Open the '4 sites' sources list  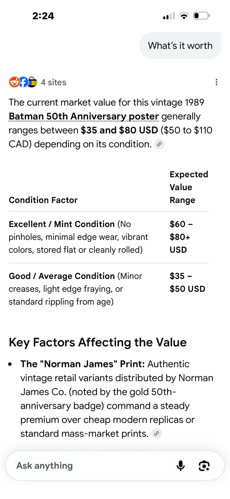pos(53,82)
